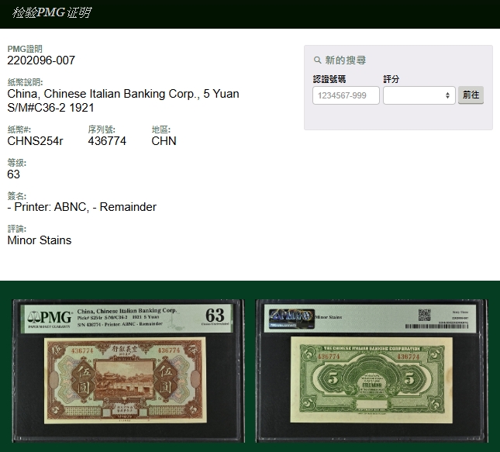Click the 'China, Chinese Italian Banking Corp., 5 Yuan' description

[x=123, y=94]
